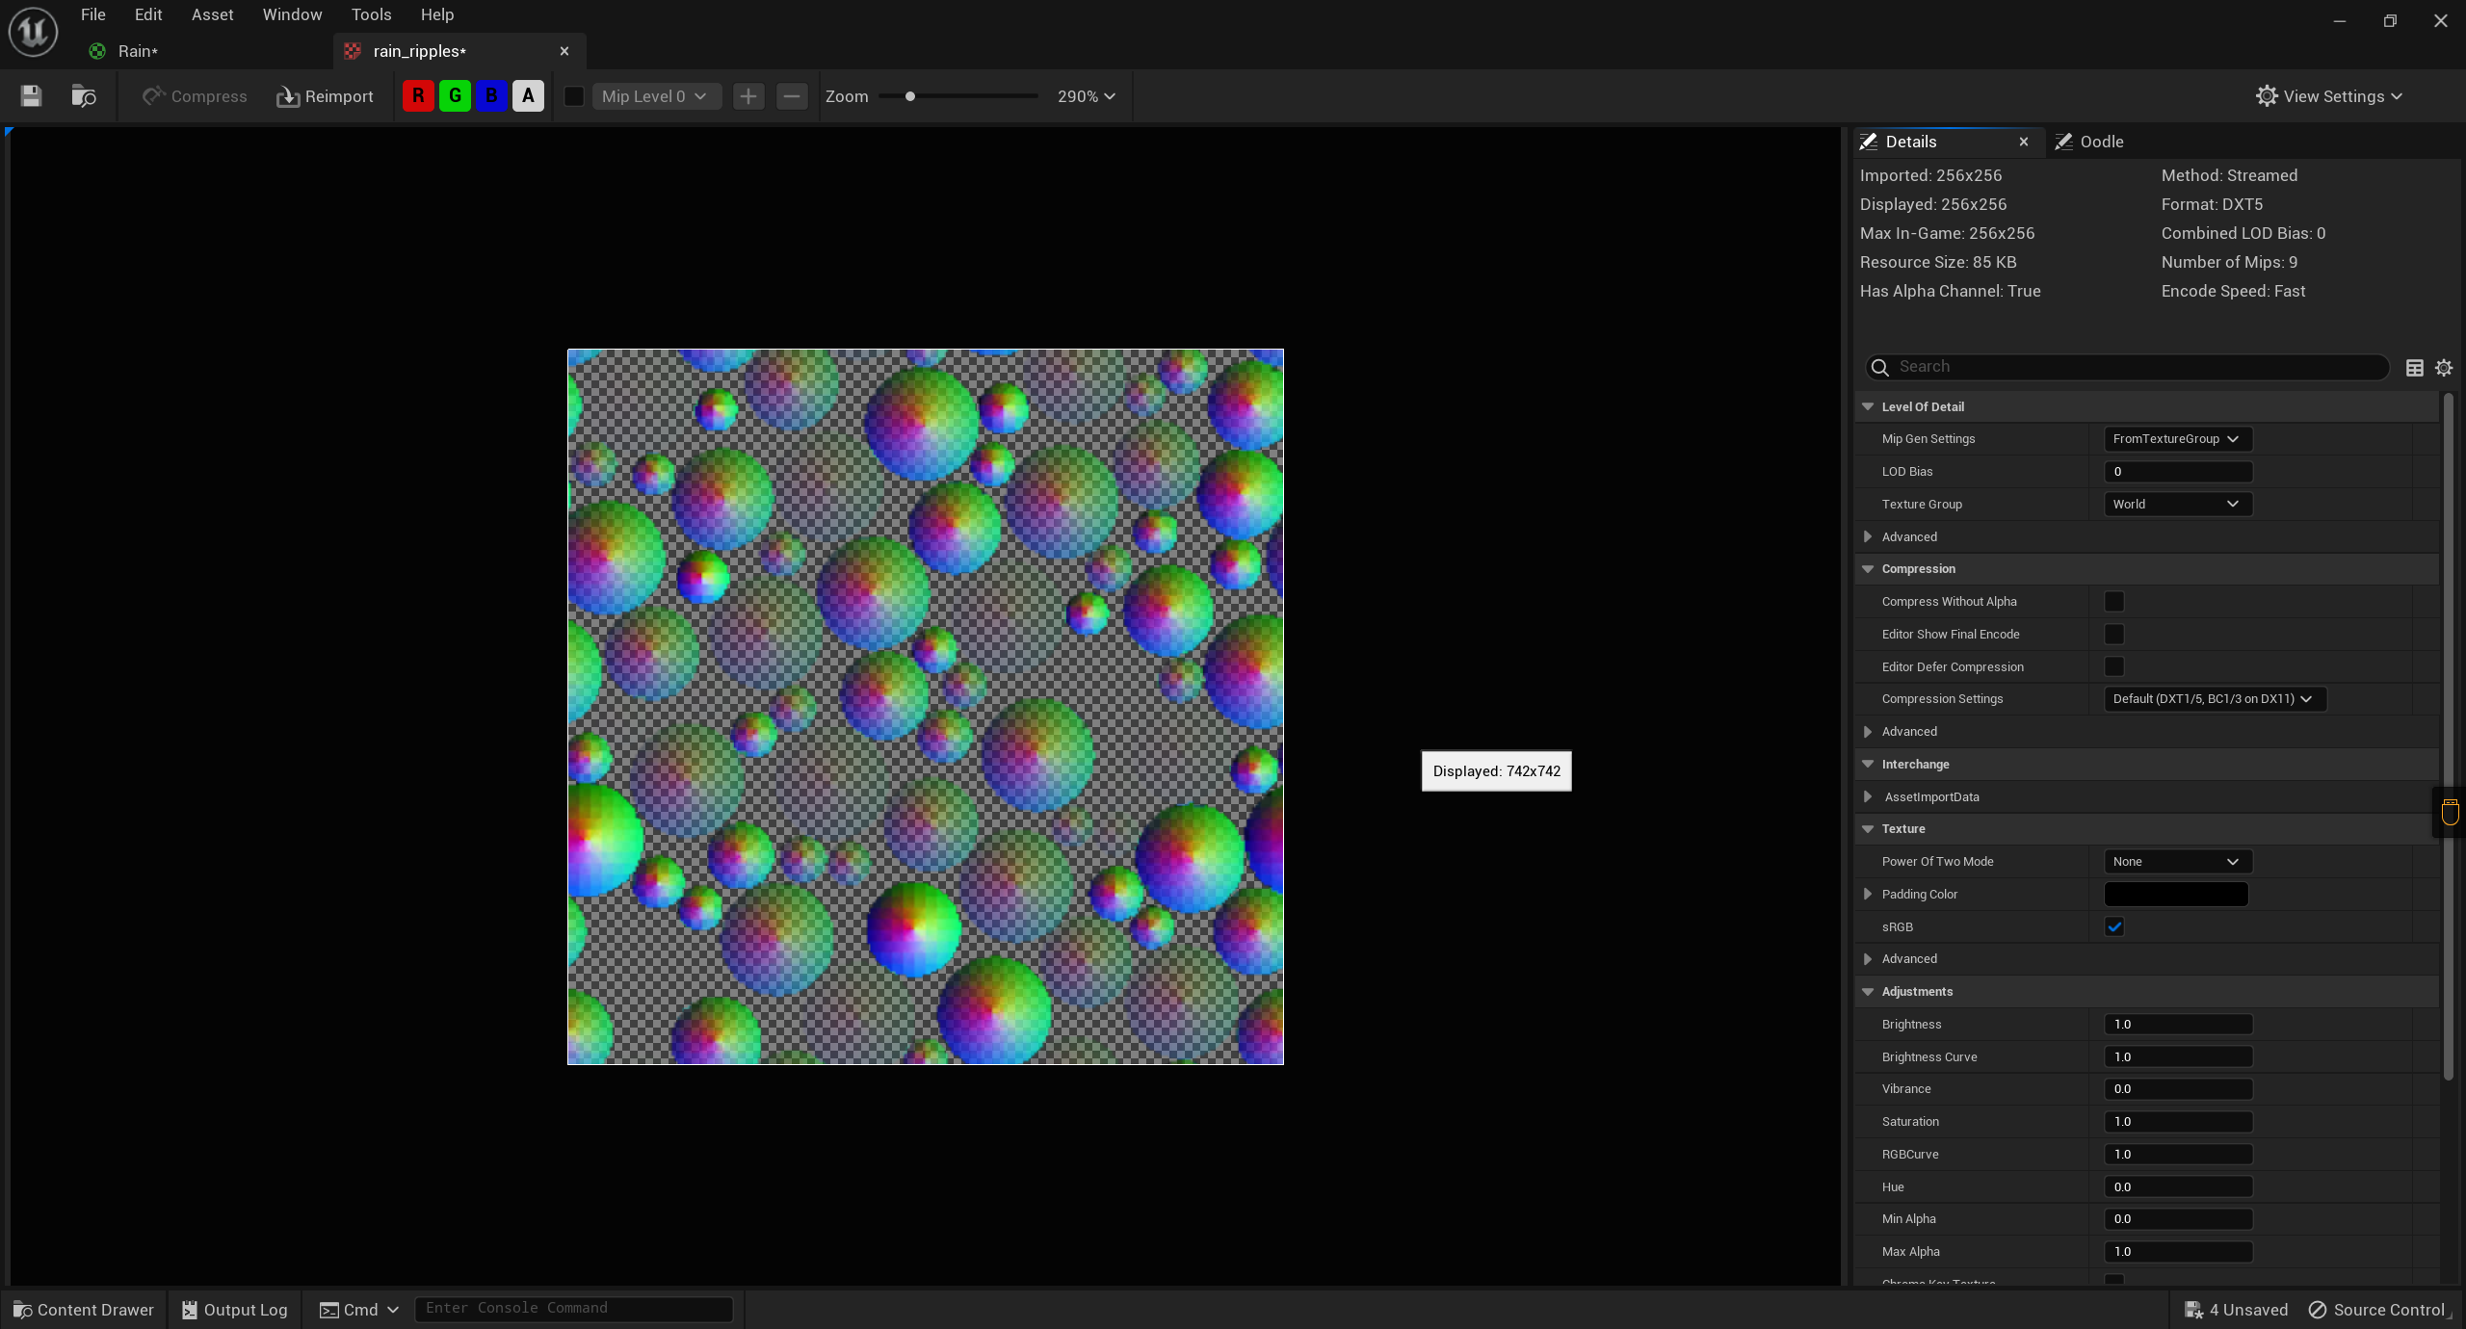Viewport: 2466px width, 1329px height.
Task: Open the Mip Level 0 dropdown
Action: tap(655, 96)
